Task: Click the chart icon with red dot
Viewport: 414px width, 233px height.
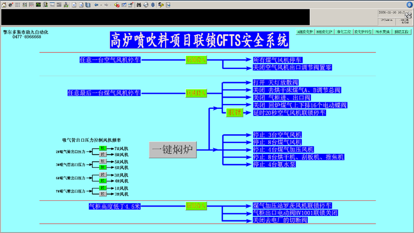Action: 130,5
